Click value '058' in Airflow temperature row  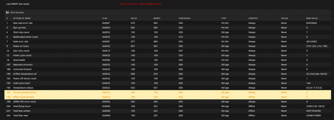(x=133, y=74)
